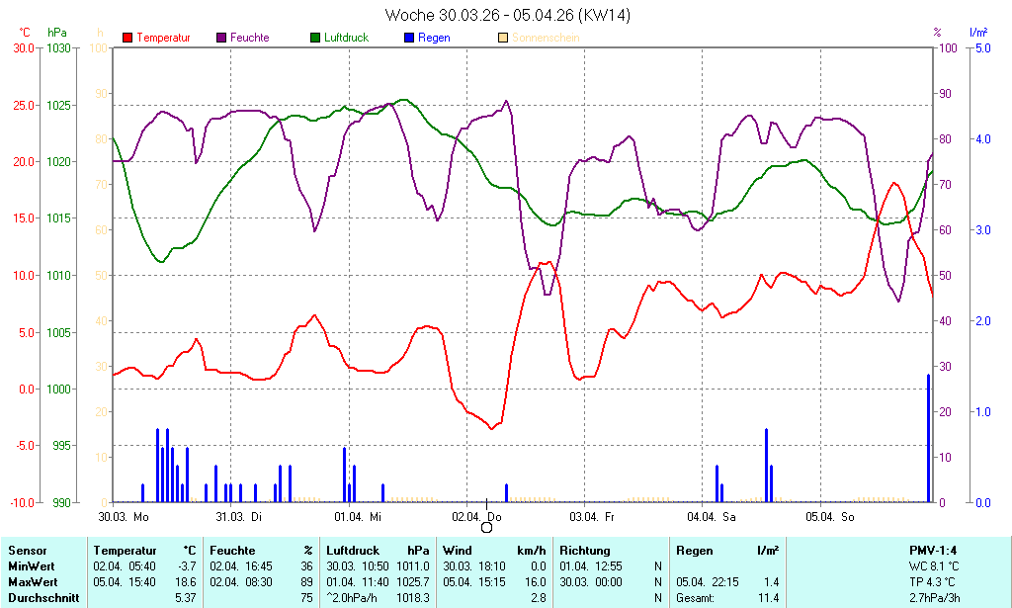Select the 05.04. So date label
Viewport: 1012px width, 608px height.
[x=830, y=516]
